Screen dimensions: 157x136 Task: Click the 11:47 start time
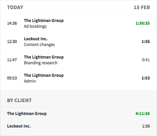point(12,60)
